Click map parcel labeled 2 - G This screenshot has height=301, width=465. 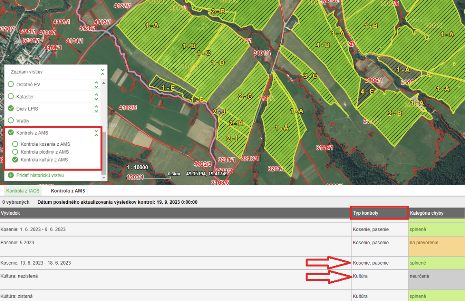click(x=245, y=96)
